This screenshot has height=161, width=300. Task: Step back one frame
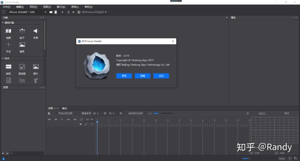(x=56, y=119)
